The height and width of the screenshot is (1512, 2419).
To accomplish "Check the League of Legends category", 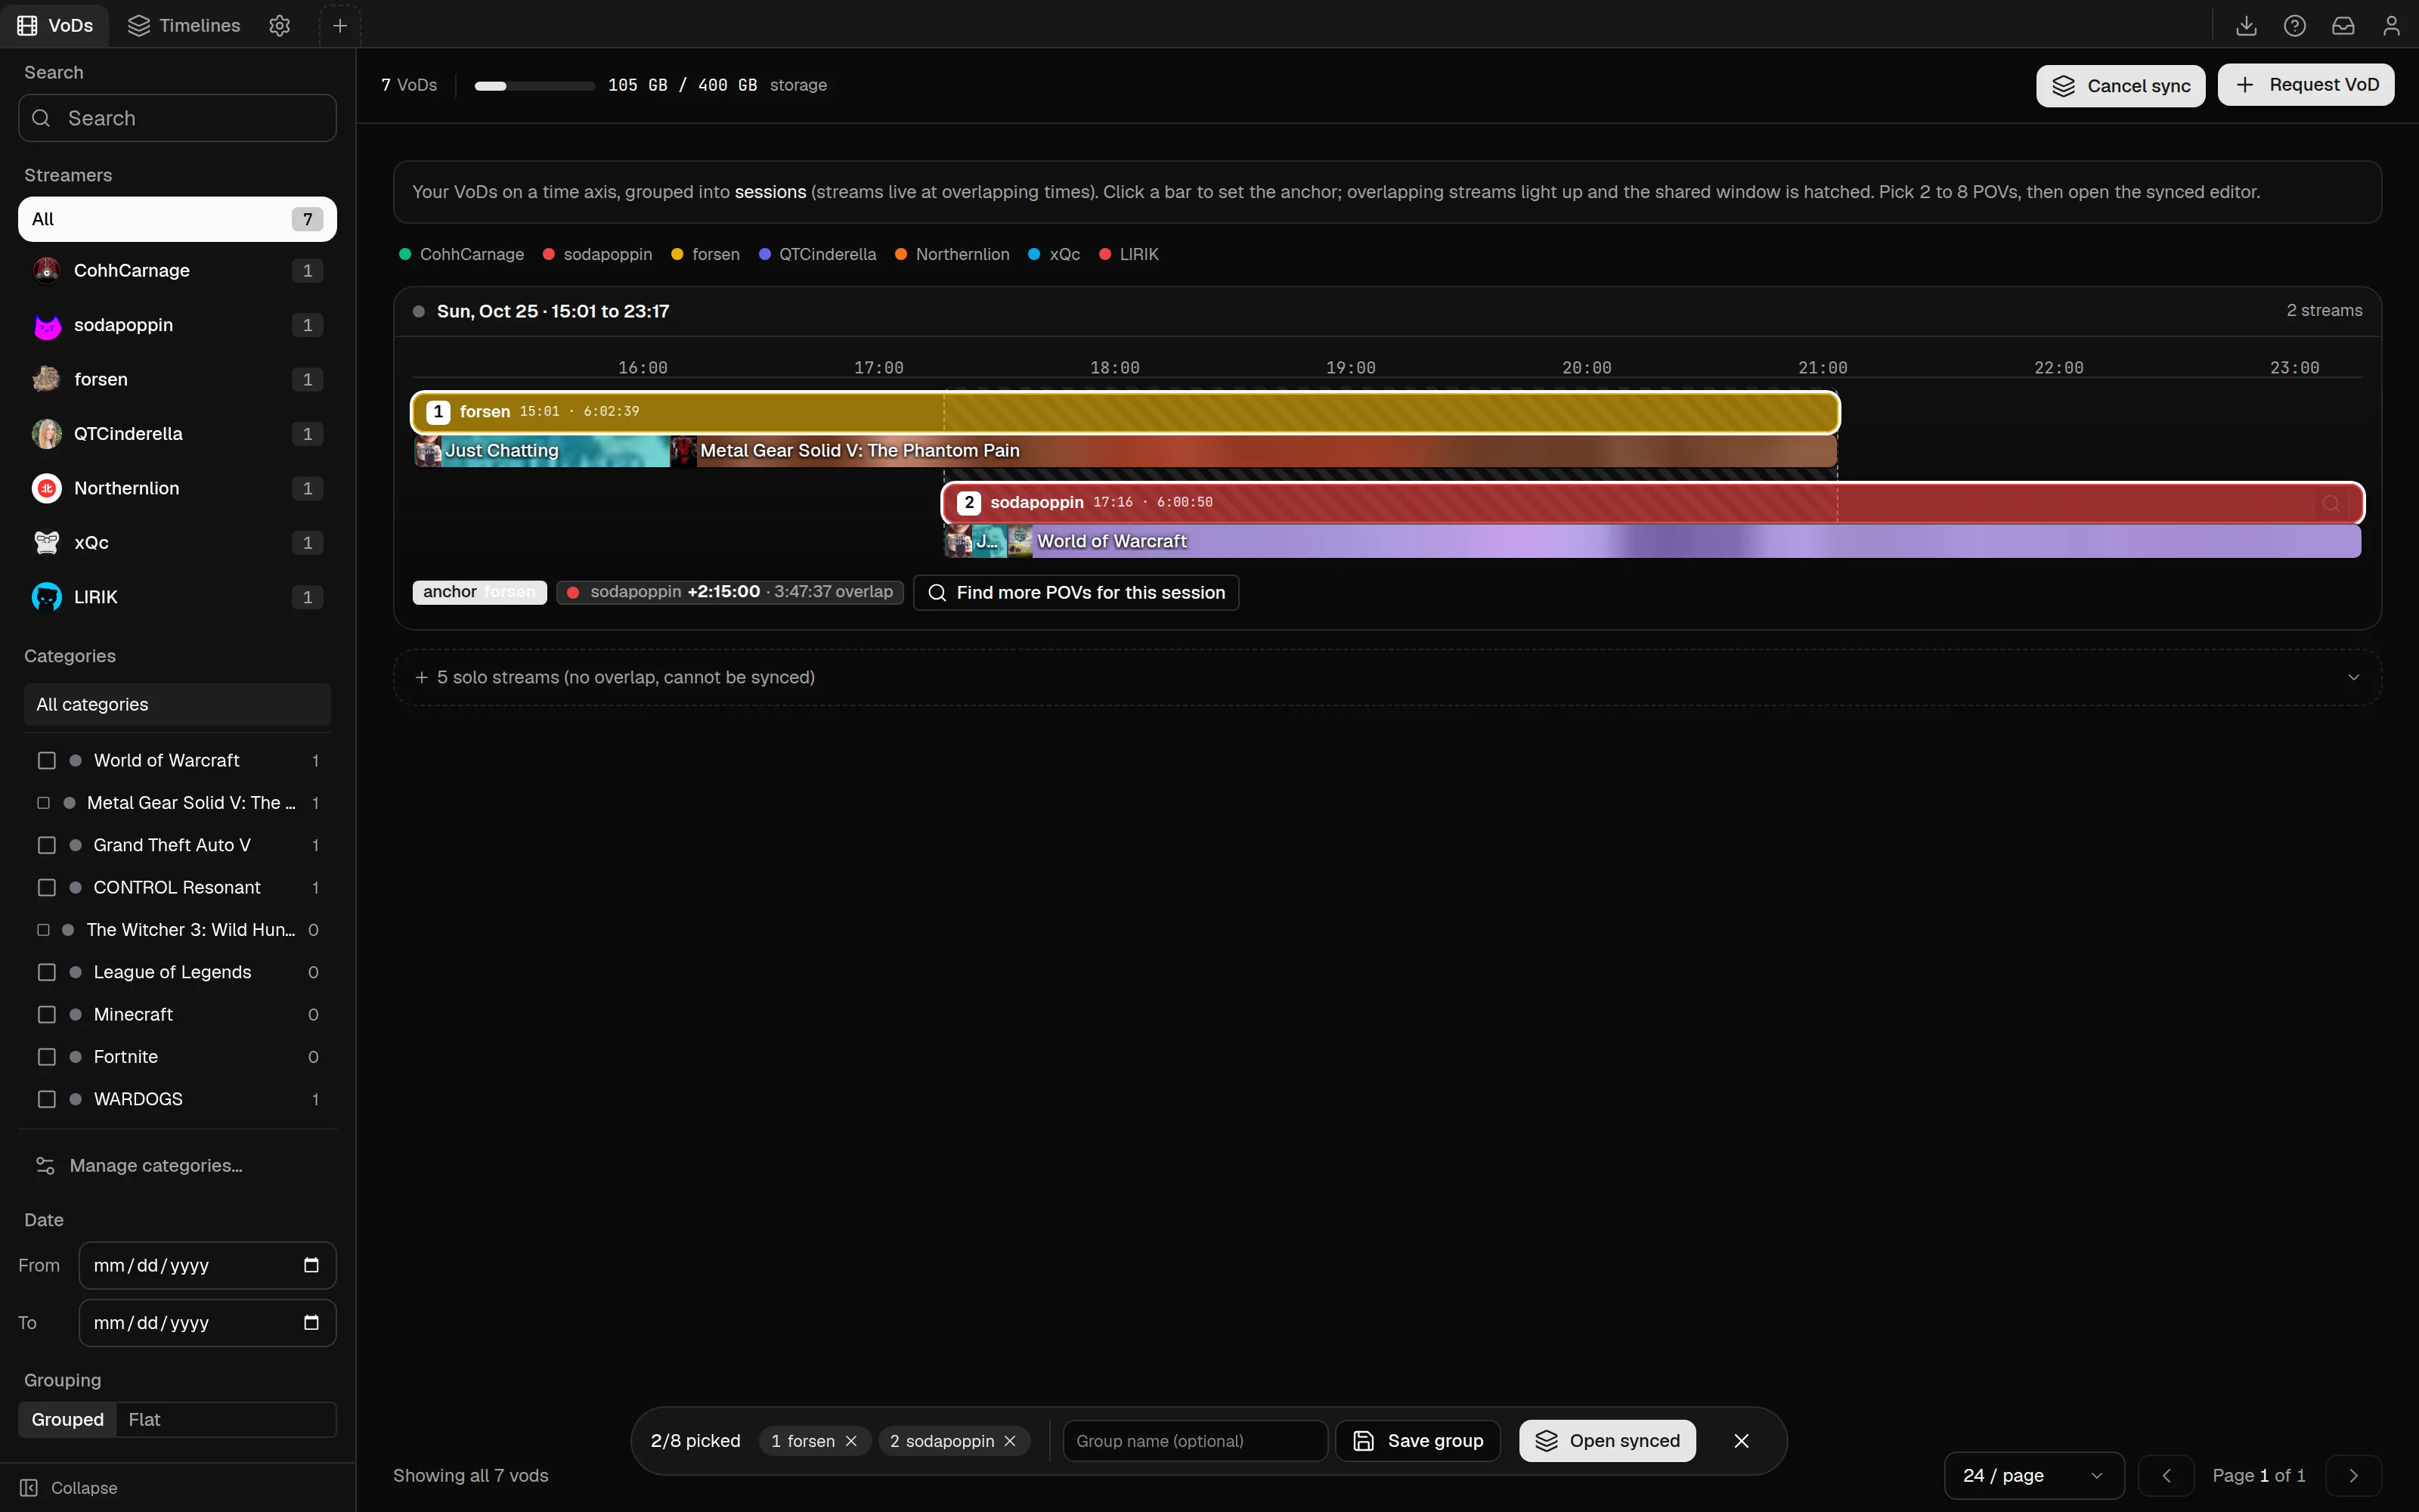I will 46,972.
